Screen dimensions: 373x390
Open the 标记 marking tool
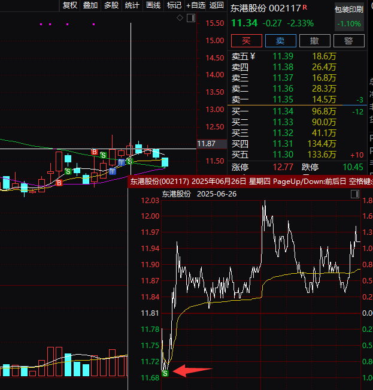click(174, 5)
